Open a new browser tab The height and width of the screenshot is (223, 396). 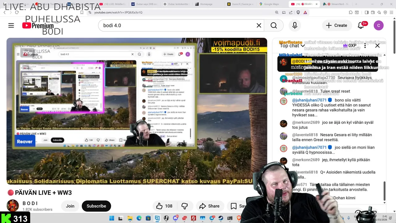tap(356, 4)
